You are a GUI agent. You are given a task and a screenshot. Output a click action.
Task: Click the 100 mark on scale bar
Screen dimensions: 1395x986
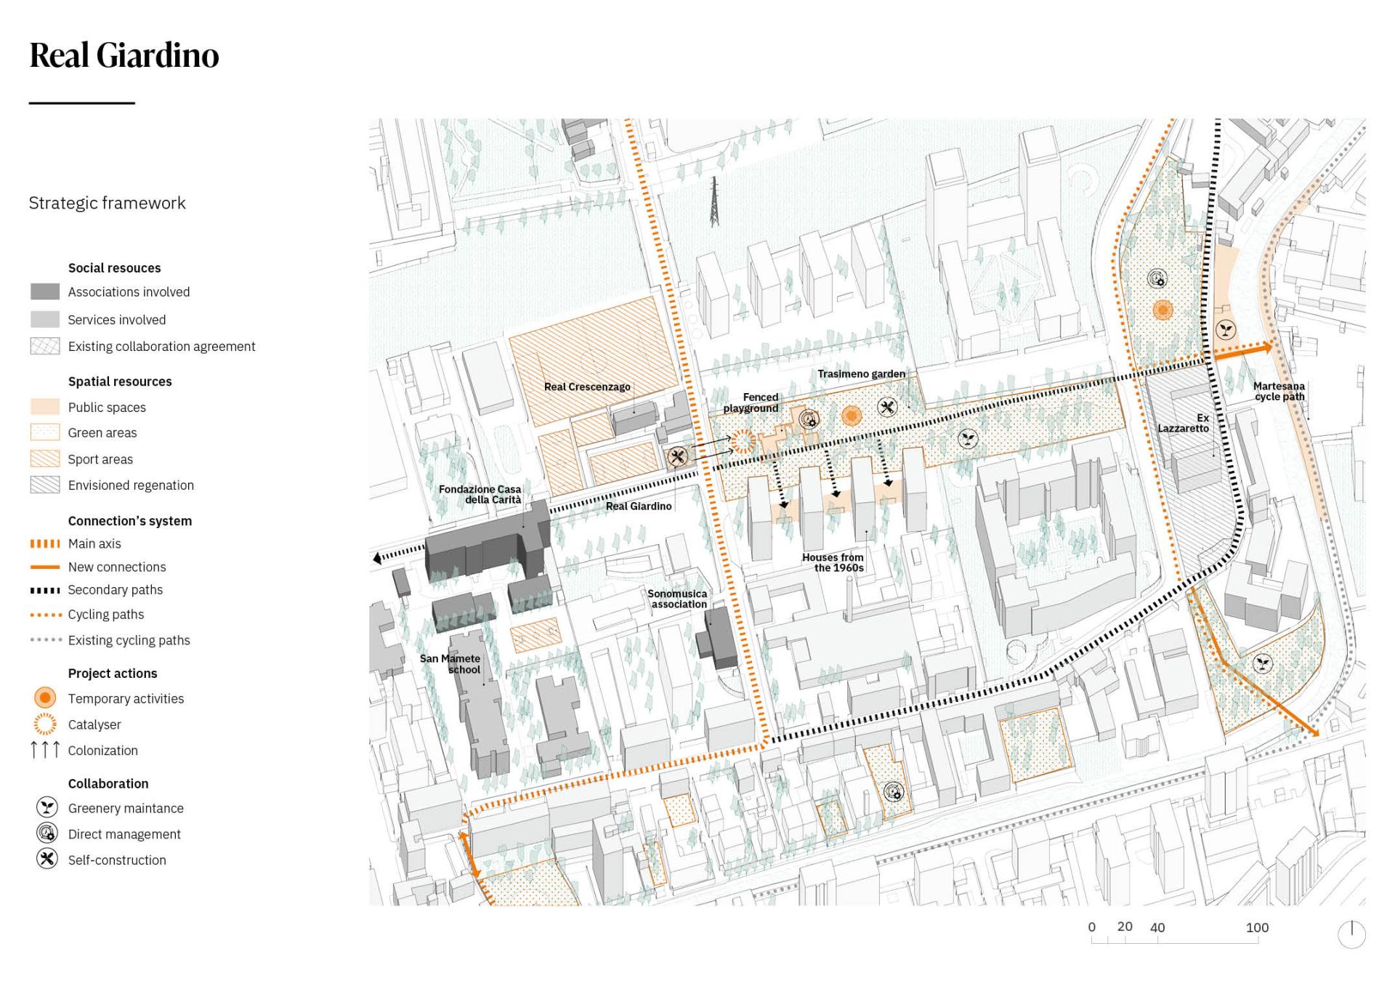click(1257, 928)
